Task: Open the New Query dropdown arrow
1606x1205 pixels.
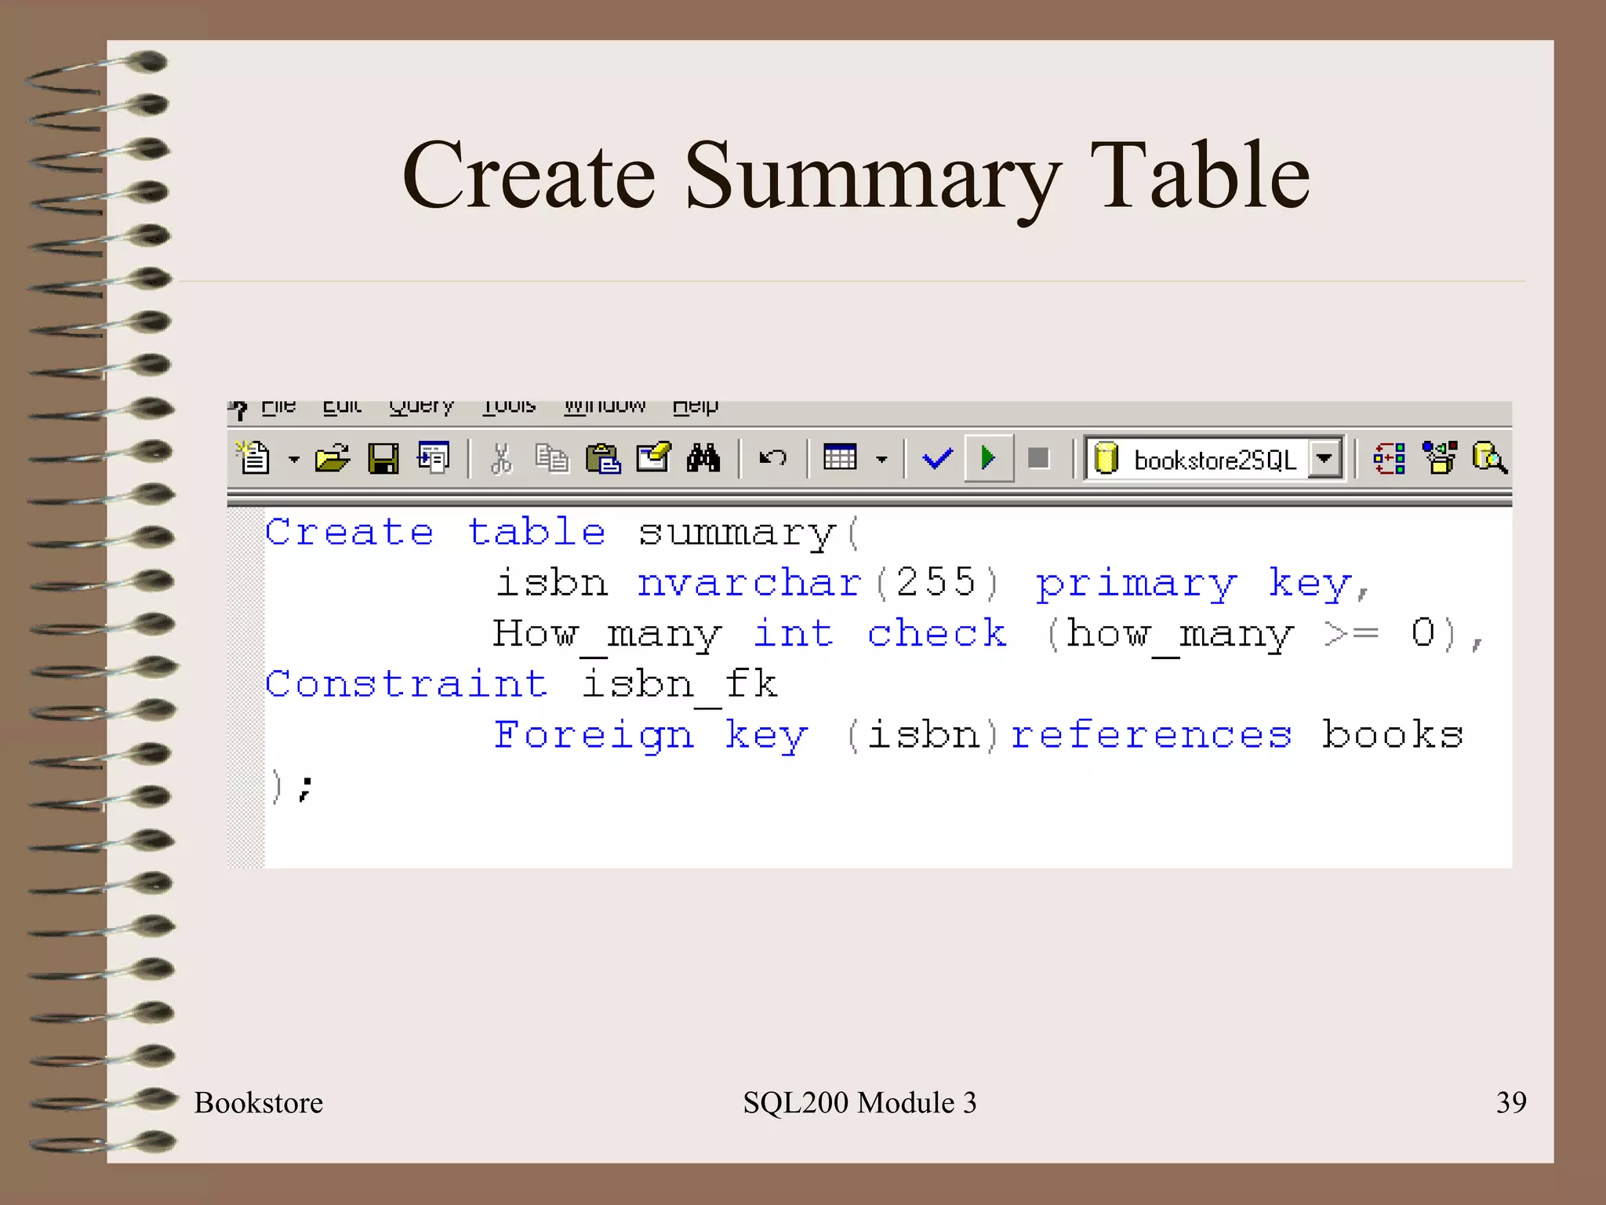Action: [294, 460]
